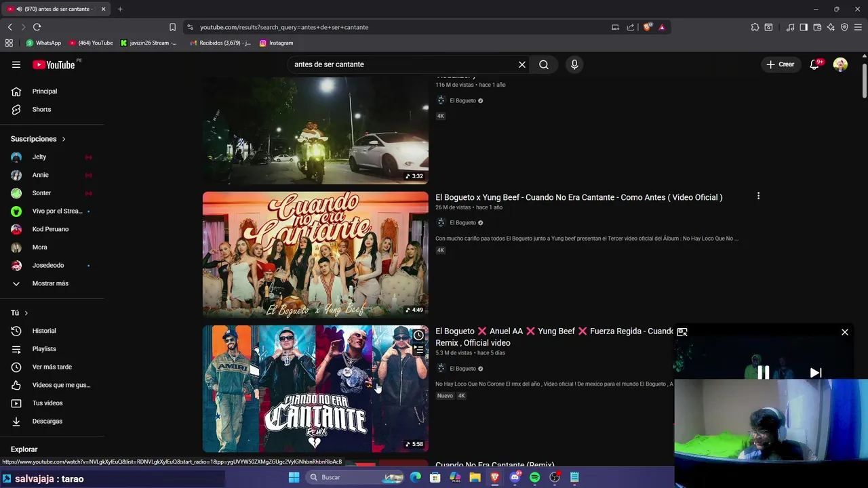Open the Como Antes video title

point(578,197)
